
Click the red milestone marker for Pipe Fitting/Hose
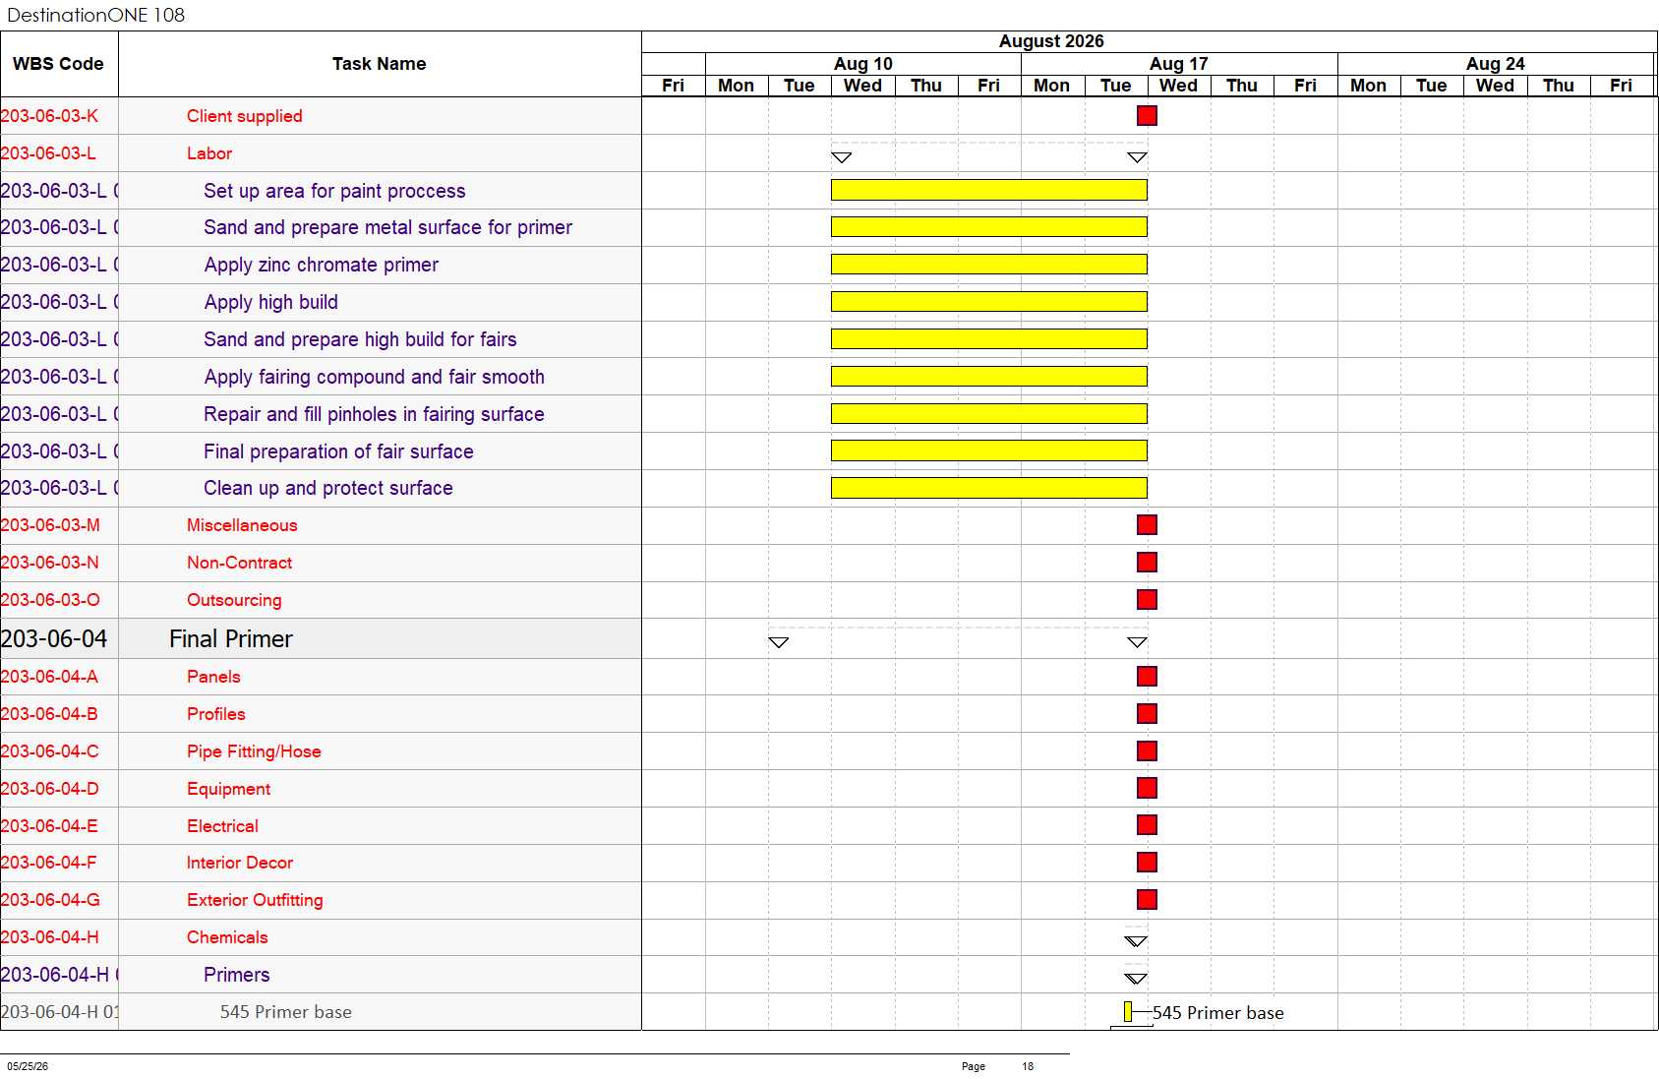(x=1147, y=751)
